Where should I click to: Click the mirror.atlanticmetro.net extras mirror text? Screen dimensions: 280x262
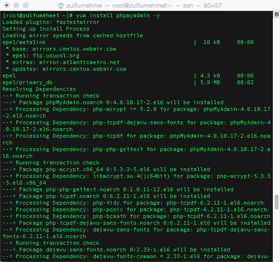79,62
